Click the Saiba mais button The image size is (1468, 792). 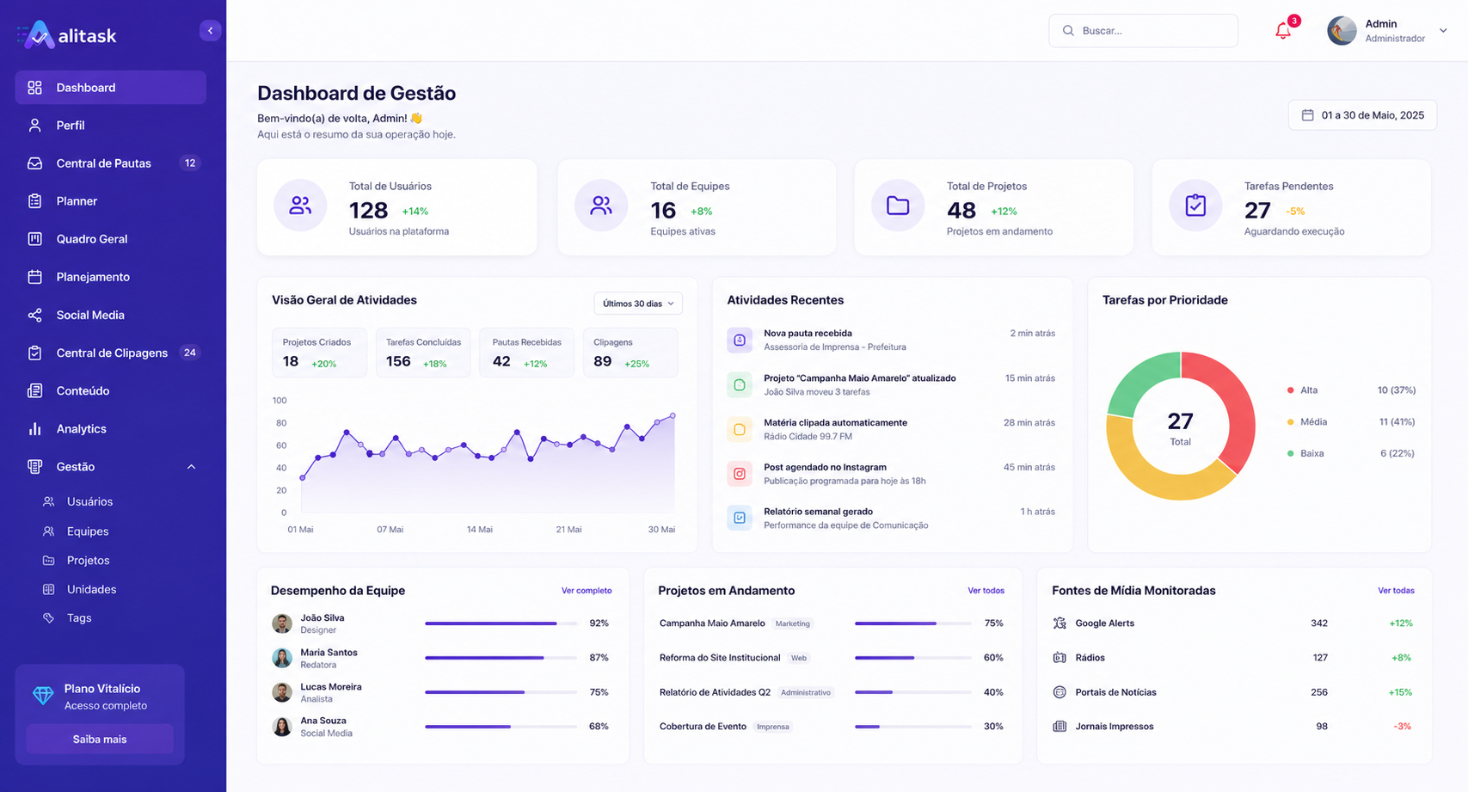tap(100, 740)
